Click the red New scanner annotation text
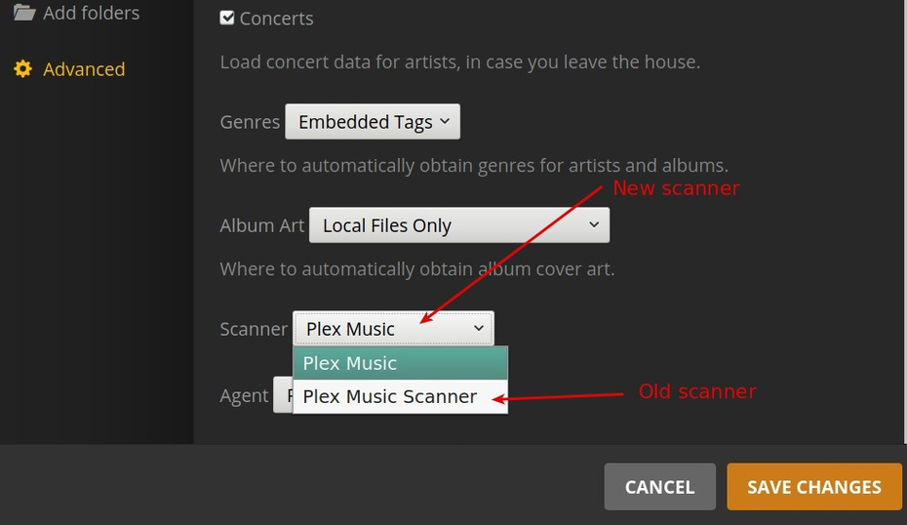Image resolution: width=907 pixels, height=525 pixels. pos(675,187)
